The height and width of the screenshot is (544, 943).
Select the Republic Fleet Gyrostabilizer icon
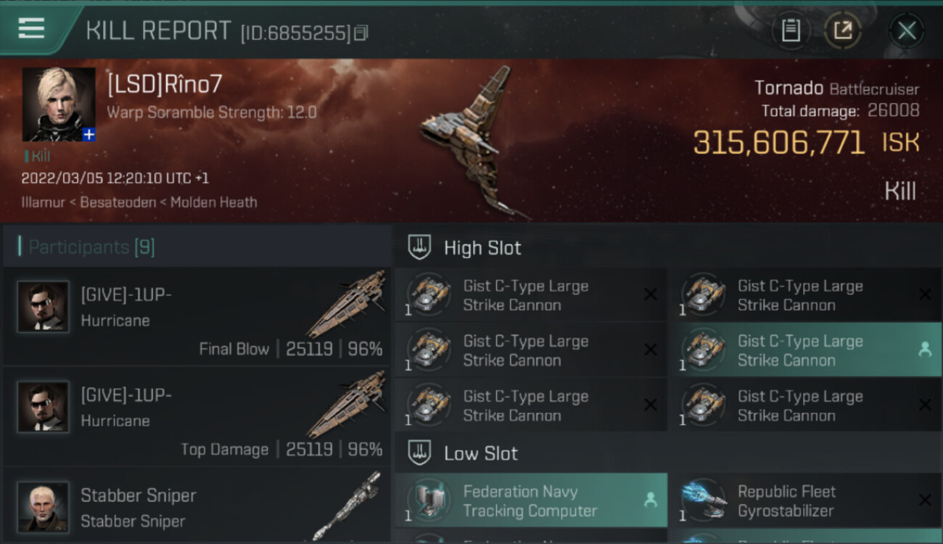click(704, 500)
